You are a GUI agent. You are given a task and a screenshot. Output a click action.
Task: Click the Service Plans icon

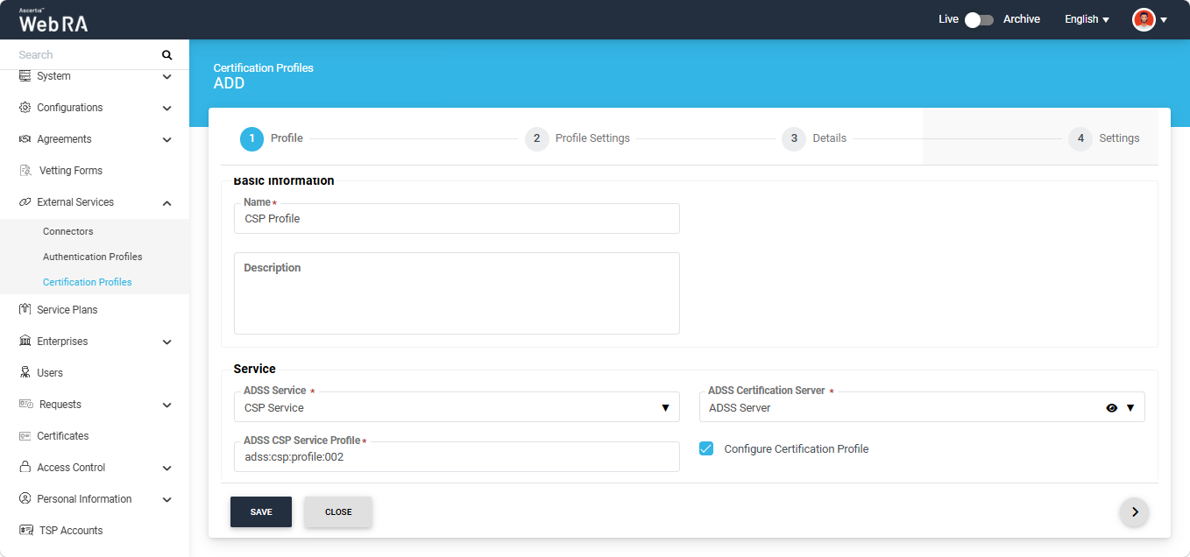point(25,309)
